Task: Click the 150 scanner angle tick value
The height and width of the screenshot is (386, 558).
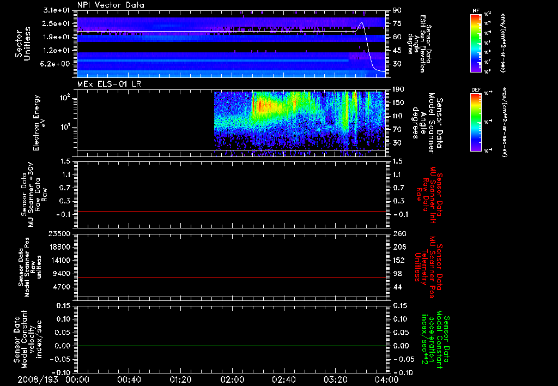Action: tap(398, 103)
